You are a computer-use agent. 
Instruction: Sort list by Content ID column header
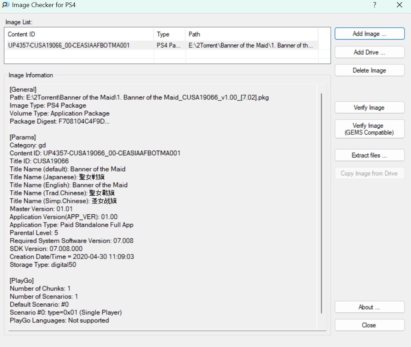coord(79,34)
